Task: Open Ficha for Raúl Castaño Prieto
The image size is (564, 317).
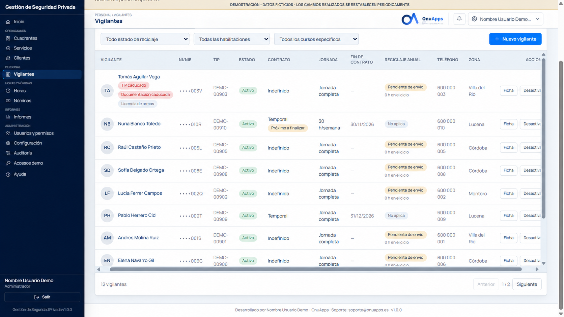Action: coord(508,147)
